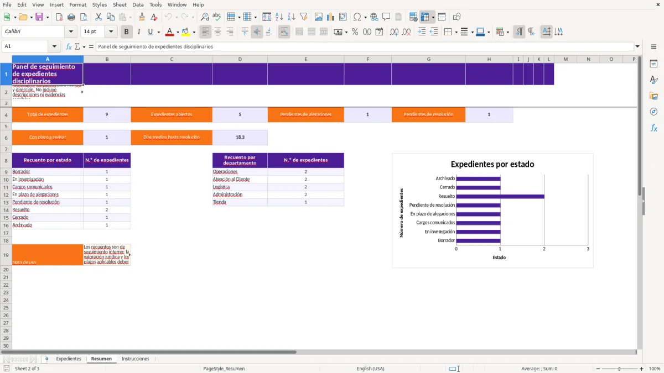Click the Sum sigma button
This screenshot has height=373, width=664.
click(x=77, y=46)
